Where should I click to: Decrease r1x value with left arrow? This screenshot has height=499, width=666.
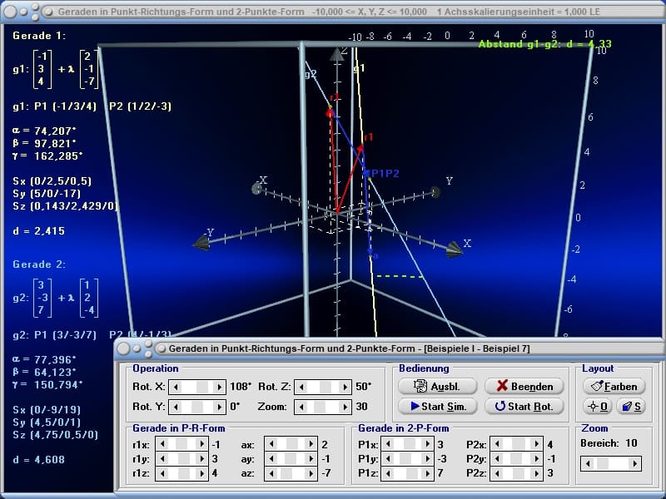pos(162,444)
